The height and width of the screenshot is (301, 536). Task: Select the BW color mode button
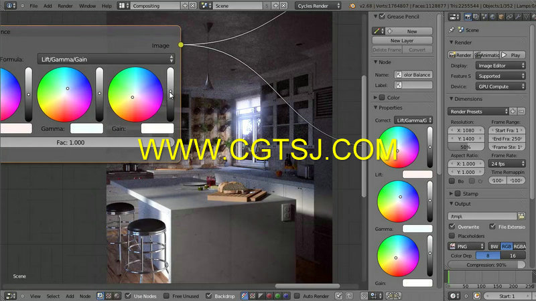tap(494, 246)
